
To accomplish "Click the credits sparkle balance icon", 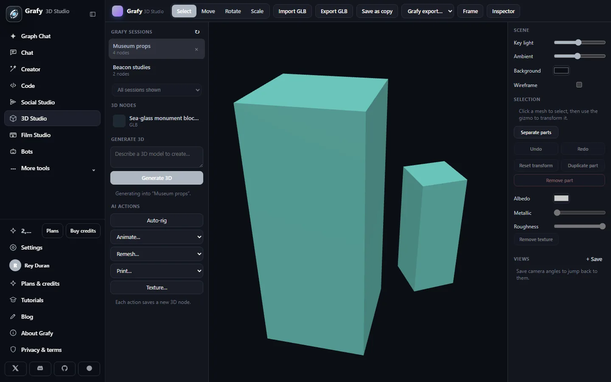I will (x=13, y=231).
